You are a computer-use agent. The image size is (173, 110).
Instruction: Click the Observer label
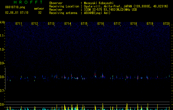click(56, 3)
